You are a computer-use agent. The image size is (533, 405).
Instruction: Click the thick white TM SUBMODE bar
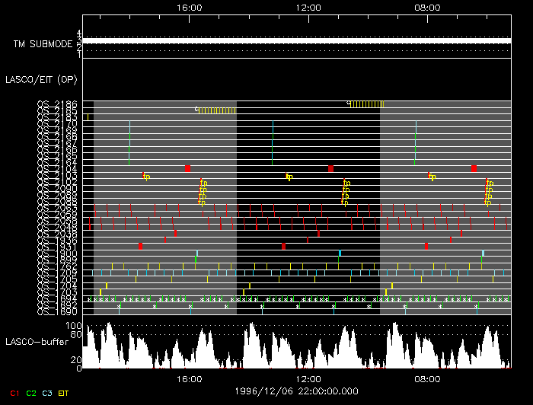coord(297,40)
